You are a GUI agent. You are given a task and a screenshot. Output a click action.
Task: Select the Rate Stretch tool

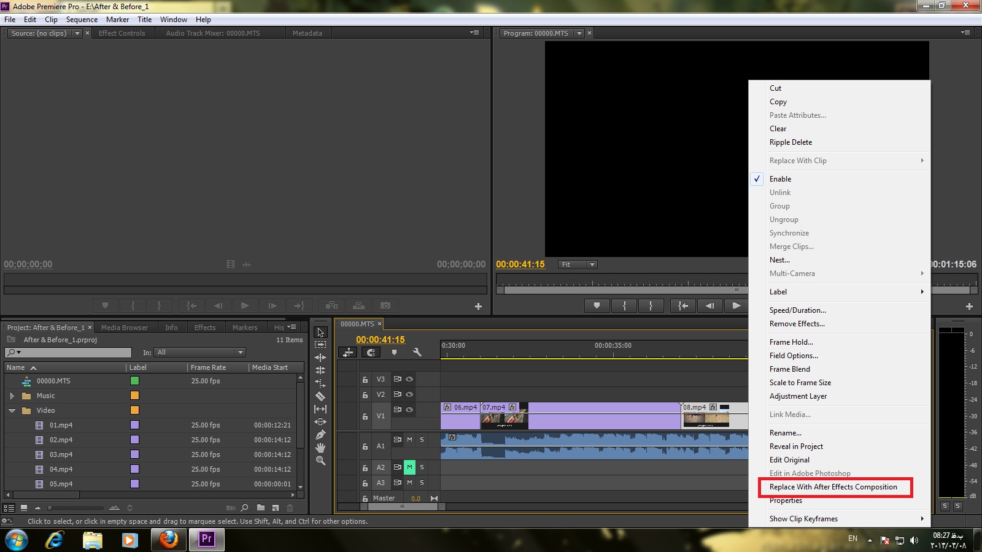tap(320, 383)
